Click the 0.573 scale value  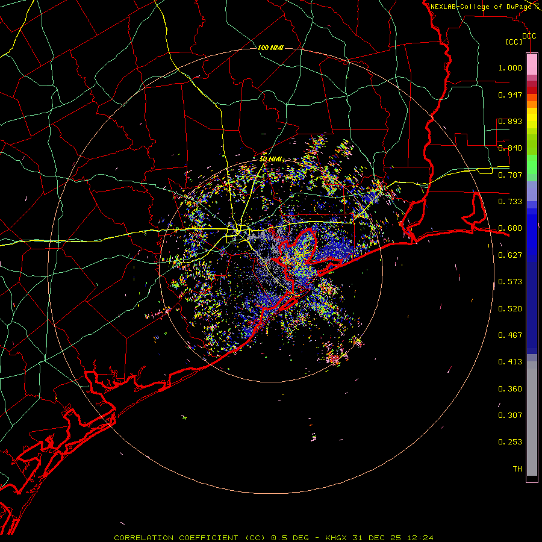tap(510, 282)
